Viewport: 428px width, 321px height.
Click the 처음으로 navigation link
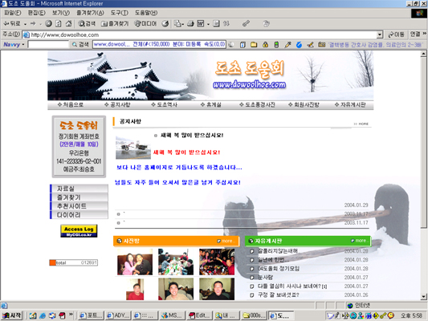click(x=71, y=105)
